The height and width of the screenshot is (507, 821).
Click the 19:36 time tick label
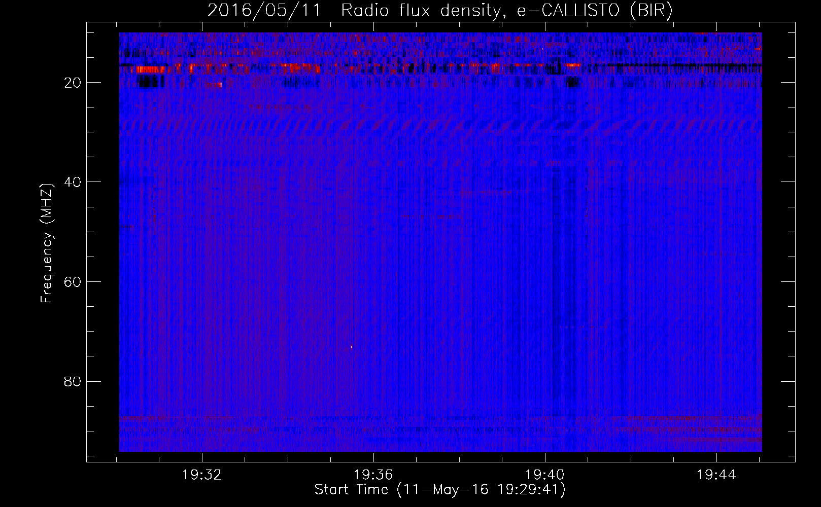click(x=373, y=475)
